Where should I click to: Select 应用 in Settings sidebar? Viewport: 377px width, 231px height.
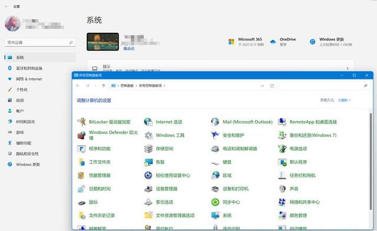(40, 101)
